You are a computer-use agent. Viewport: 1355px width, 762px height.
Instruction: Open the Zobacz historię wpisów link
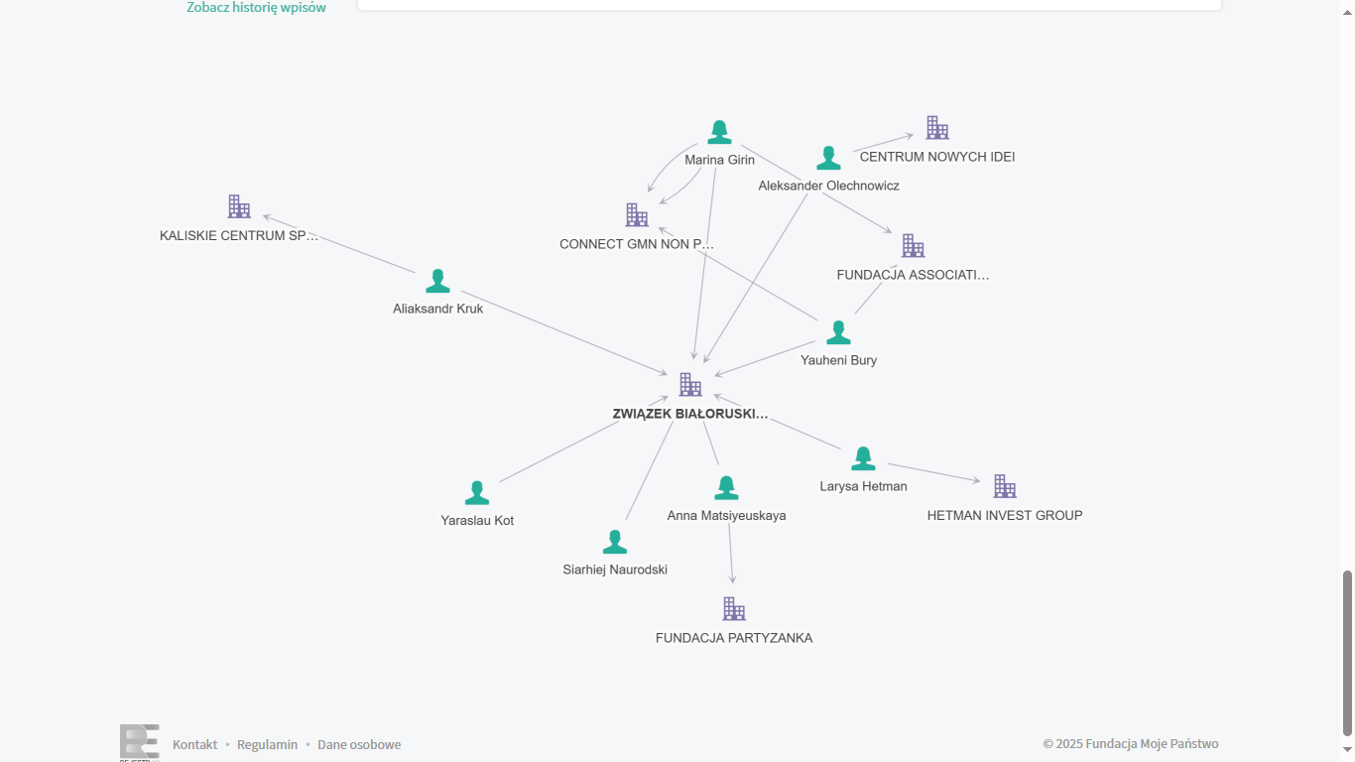coord(256,8)
